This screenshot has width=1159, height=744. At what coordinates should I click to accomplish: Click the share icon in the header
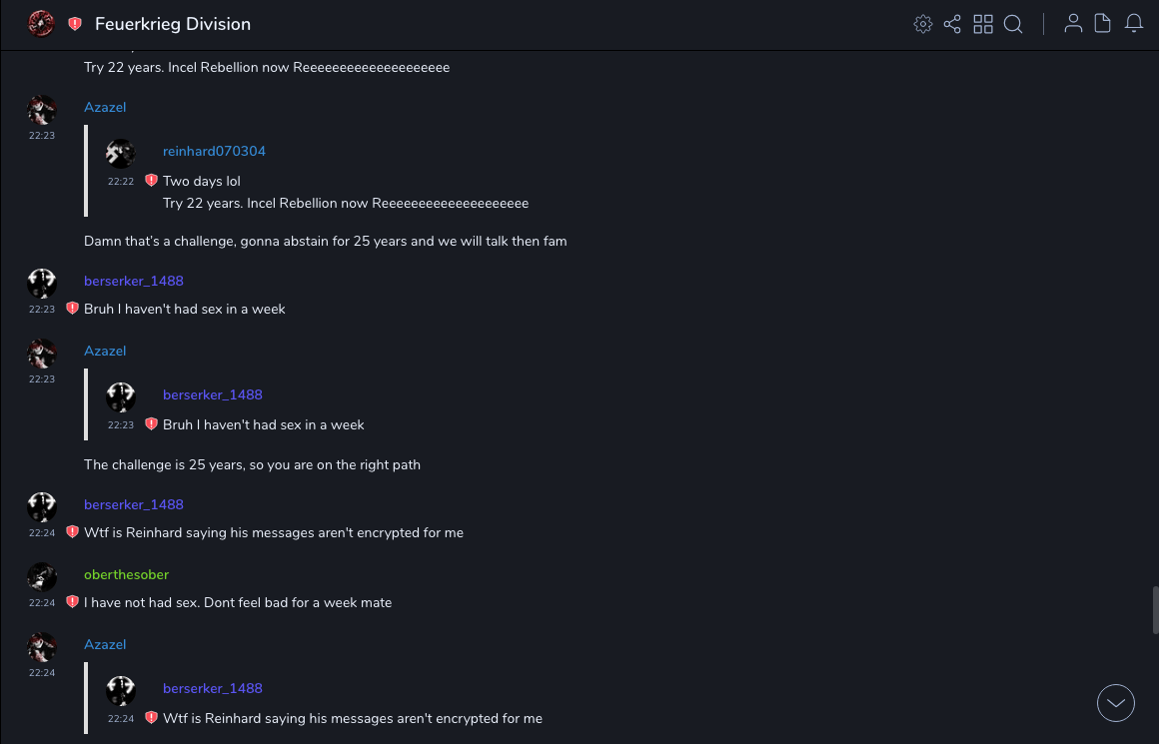pyautogui.click(x=952, y=24)
